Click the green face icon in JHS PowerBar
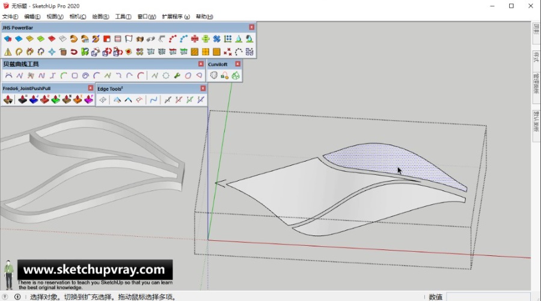The height and width of the screenshot is (301, 541). [41, 39]
